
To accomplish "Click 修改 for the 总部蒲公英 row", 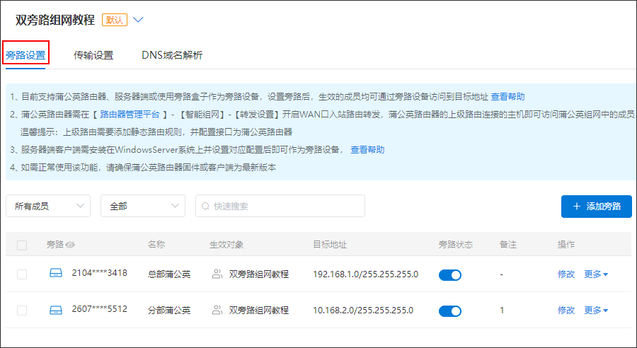I will coord(566,274).
